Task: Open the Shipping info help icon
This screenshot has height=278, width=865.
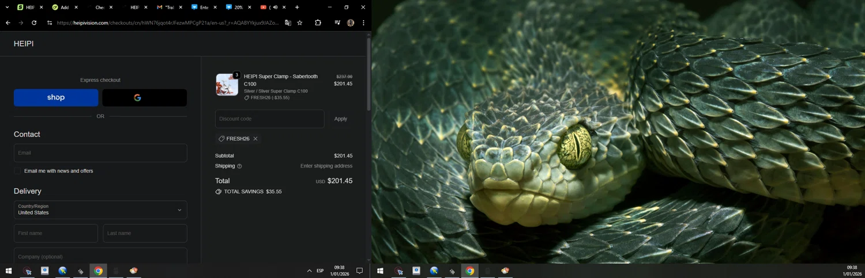Action: [239, 166]
